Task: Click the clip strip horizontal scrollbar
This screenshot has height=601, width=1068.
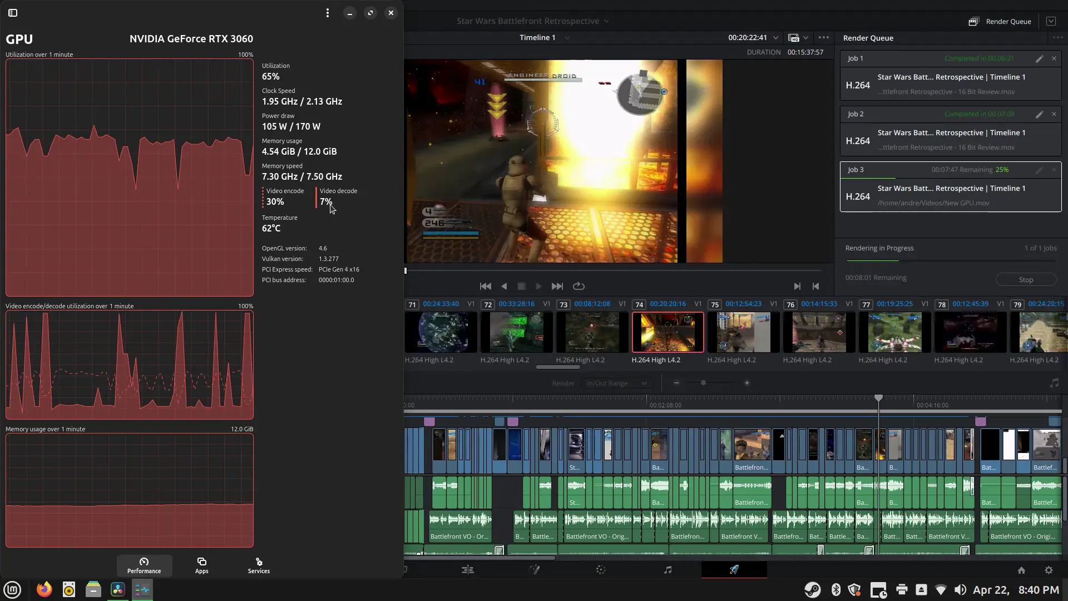Action: click(558, 367)
